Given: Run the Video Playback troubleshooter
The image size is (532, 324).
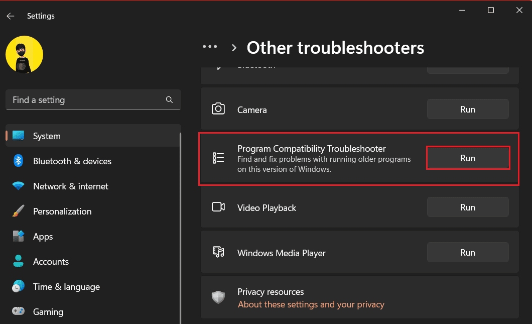Looking at the screenshot, I should (x=468, y=207).
